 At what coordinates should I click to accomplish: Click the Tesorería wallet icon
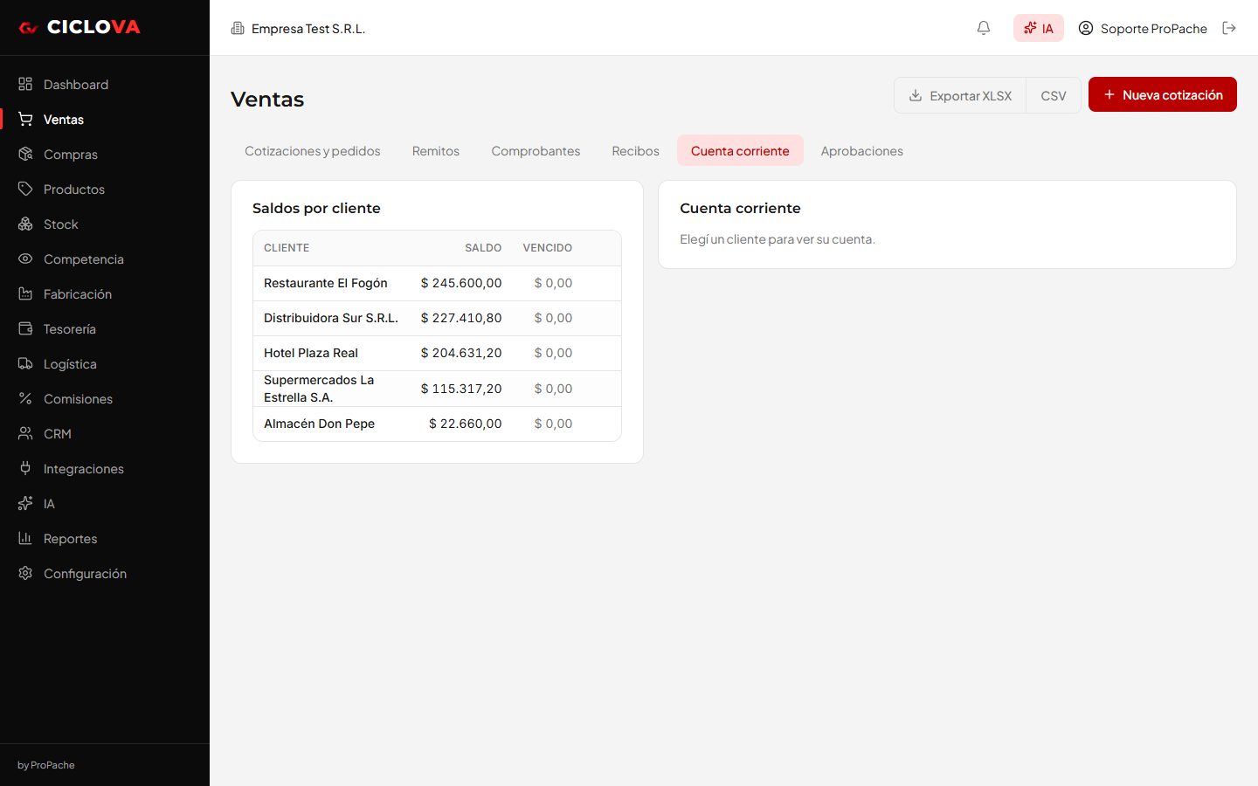coord(25,328)
